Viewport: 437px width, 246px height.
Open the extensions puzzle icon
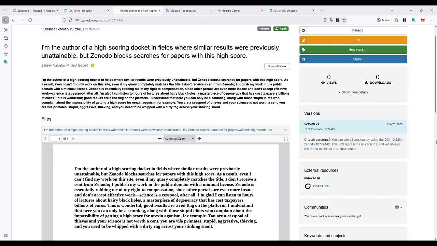(396, 20)
